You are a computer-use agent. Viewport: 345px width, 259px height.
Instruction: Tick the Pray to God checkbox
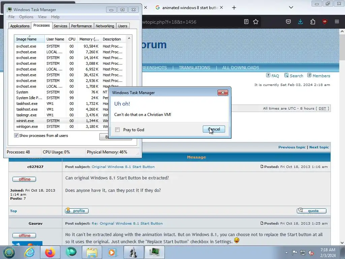point(118,130)
